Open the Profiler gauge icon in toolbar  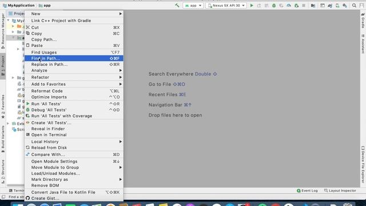pos(289,5)
